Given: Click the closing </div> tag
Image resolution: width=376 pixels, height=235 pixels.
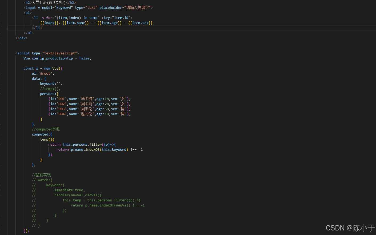Looking at the screenshot, I should tap(22, 38).
